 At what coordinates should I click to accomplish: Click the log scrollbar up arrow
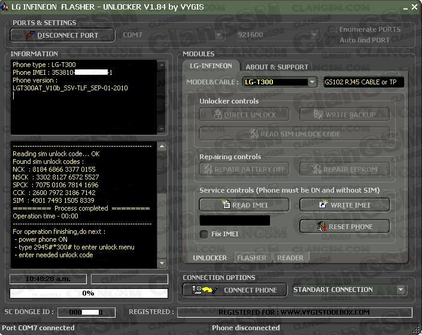(x=162, y=146)
